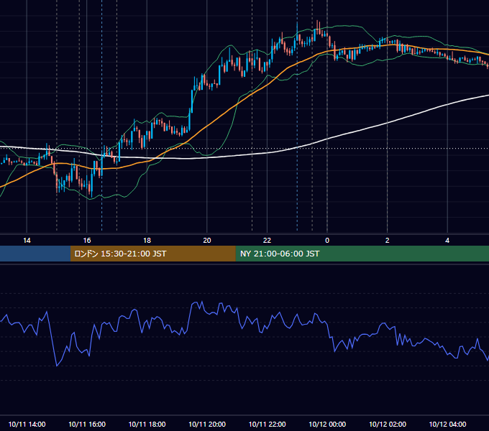
Task: Click the ロンドン 15:30-21:00 JST session bar
Action: click(152, 254)
